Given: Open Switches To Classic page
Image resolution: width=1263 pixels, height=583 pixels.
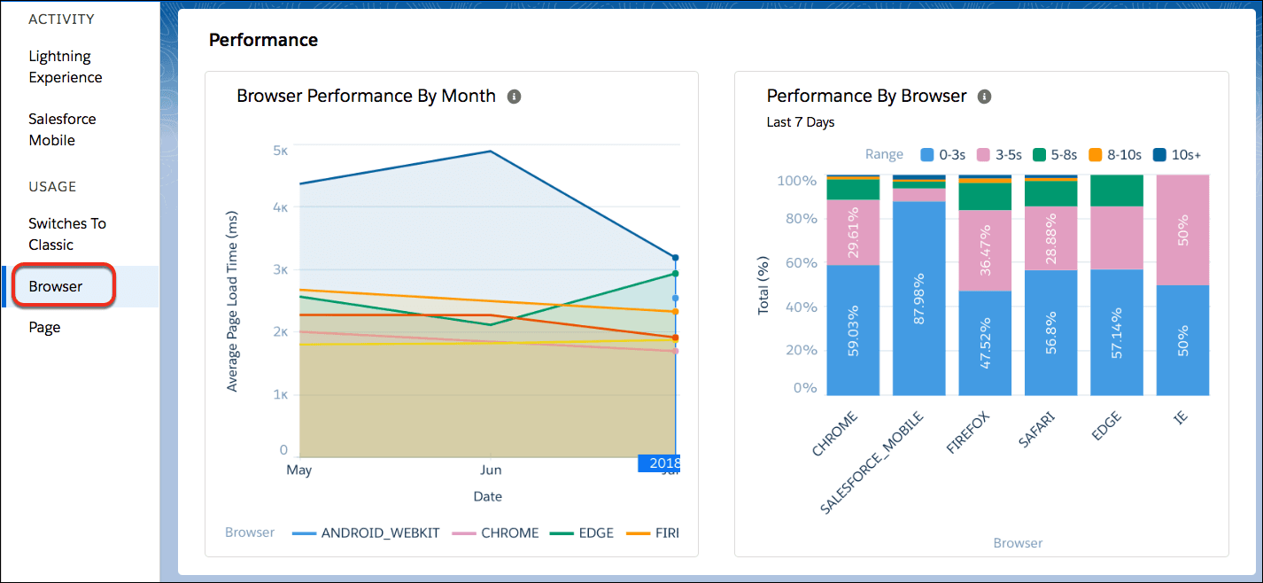Looking at the screenshot, I should (x=67, y=234).
